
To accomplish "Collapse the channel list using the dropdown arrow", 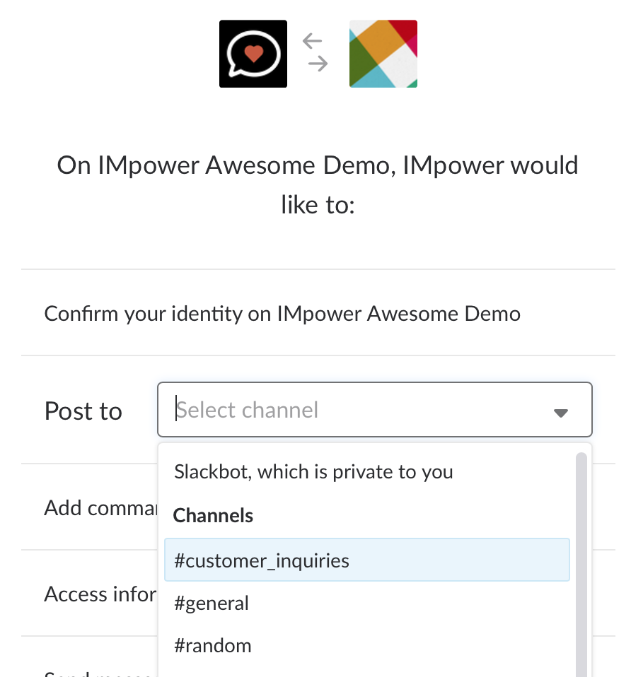I will pyautogui.click(x=560, y=412).
